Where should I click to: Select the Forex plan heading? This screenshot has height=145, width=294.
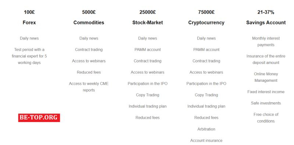[29, 23]
